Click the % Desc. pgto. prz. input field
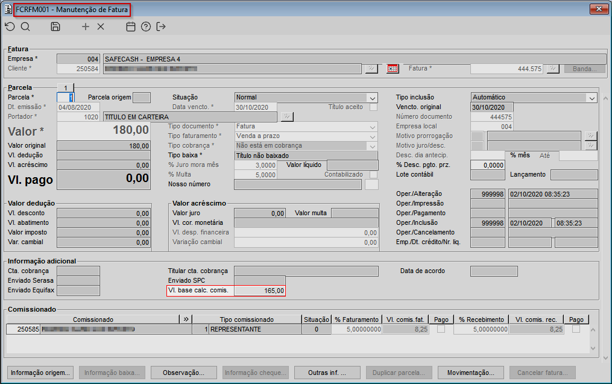 pos(488,165)
